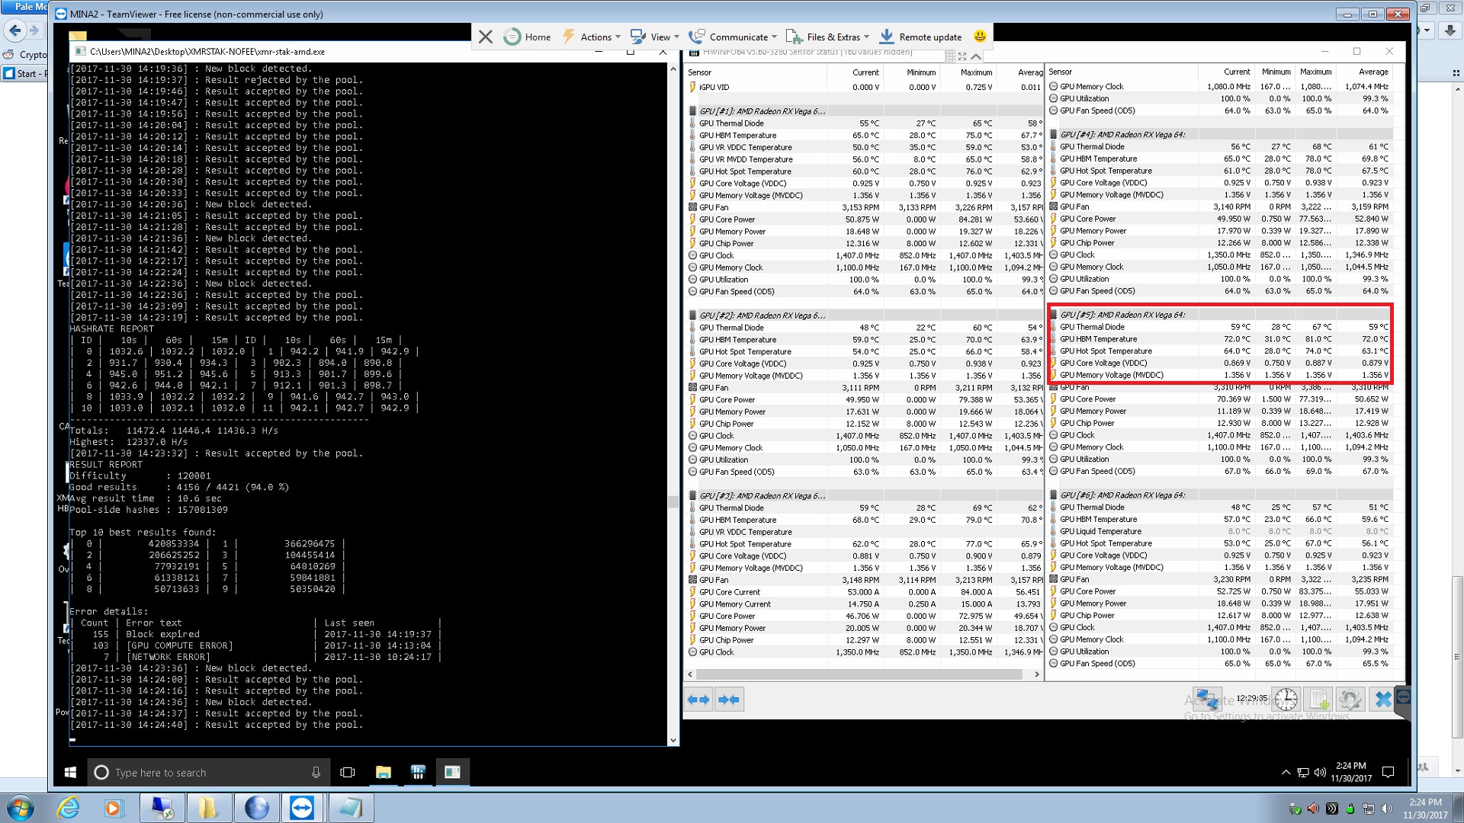Click the GPU Memory Clock row atop right pane
Image resolution: width=1464 pixels, height=823 pixels.
click(1220, 87)
